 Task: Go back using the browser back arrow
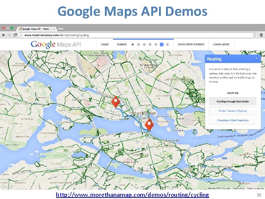click(x=4, y=35)
